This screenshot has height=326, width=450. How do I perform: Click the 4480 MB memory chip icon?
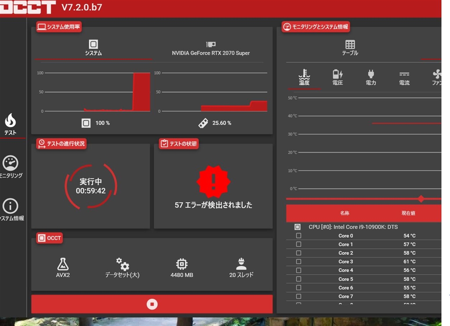click(x=181, y=264)
